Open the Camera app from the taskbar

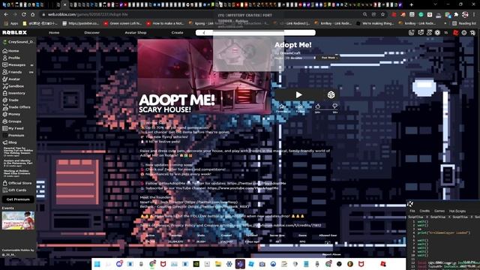coord(262,264)
